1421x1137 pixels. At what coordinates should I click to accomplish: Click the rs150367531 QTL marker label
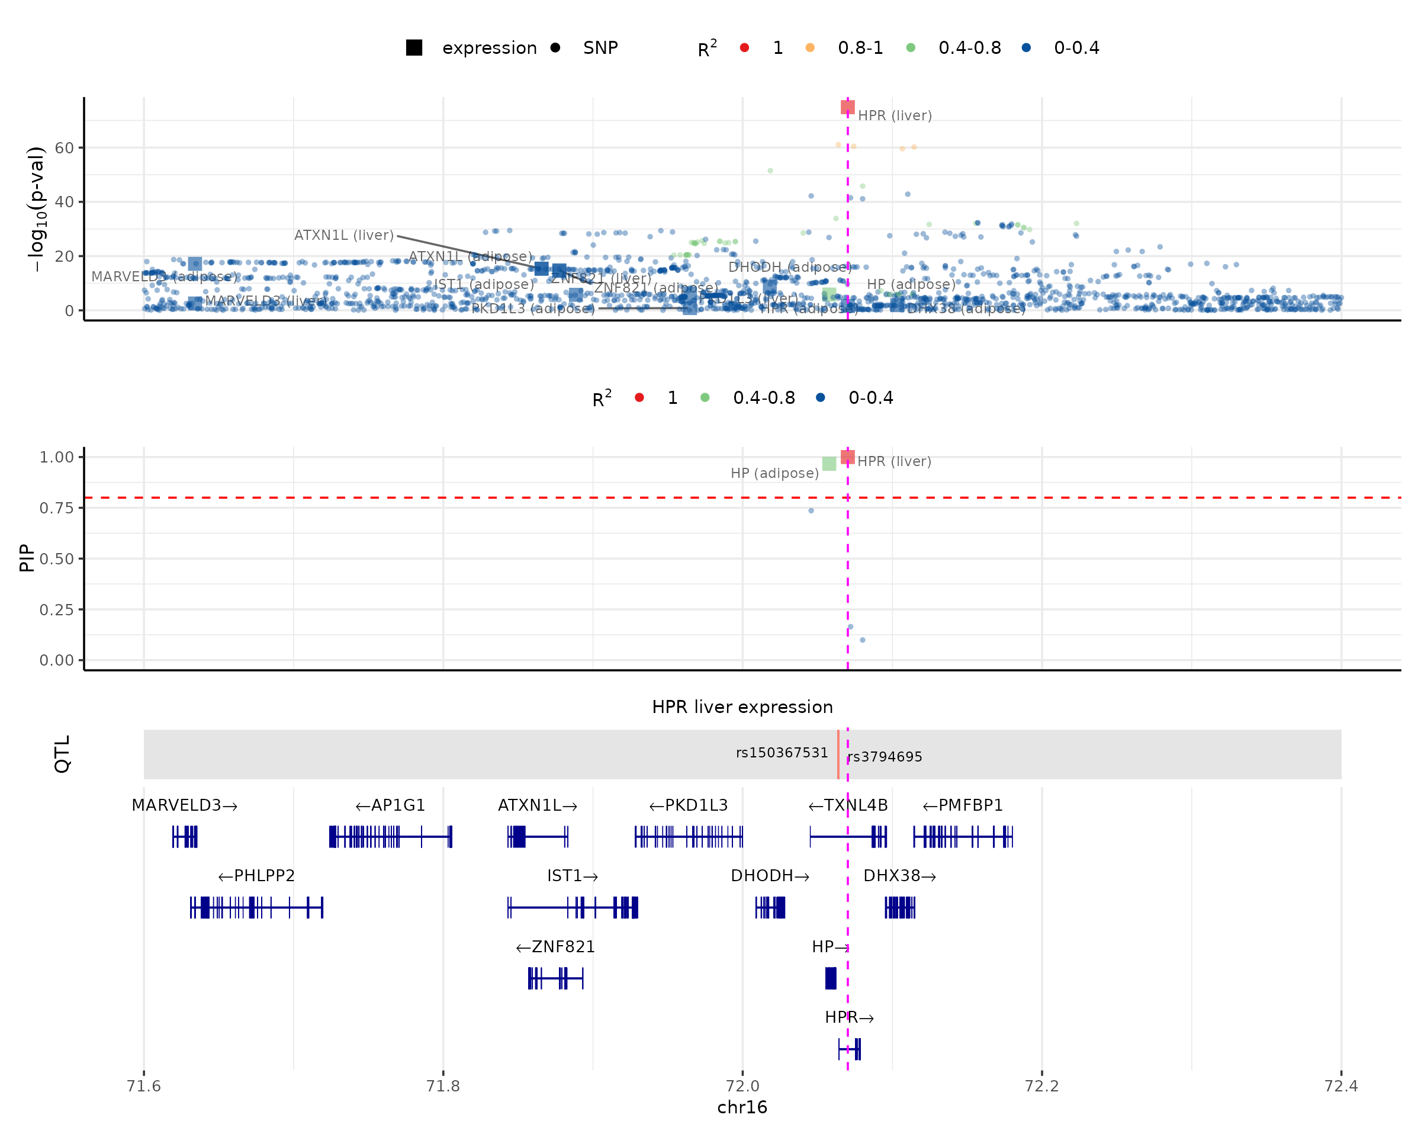(782, 753)
